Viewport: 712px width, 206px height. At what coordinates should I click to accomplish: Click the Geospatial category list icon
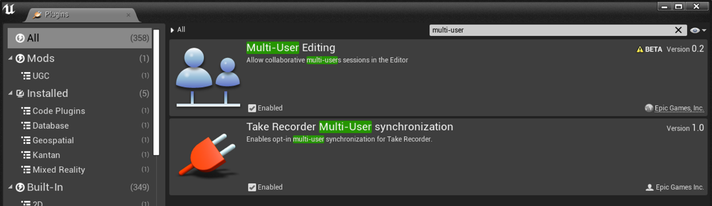coord(26,140)
